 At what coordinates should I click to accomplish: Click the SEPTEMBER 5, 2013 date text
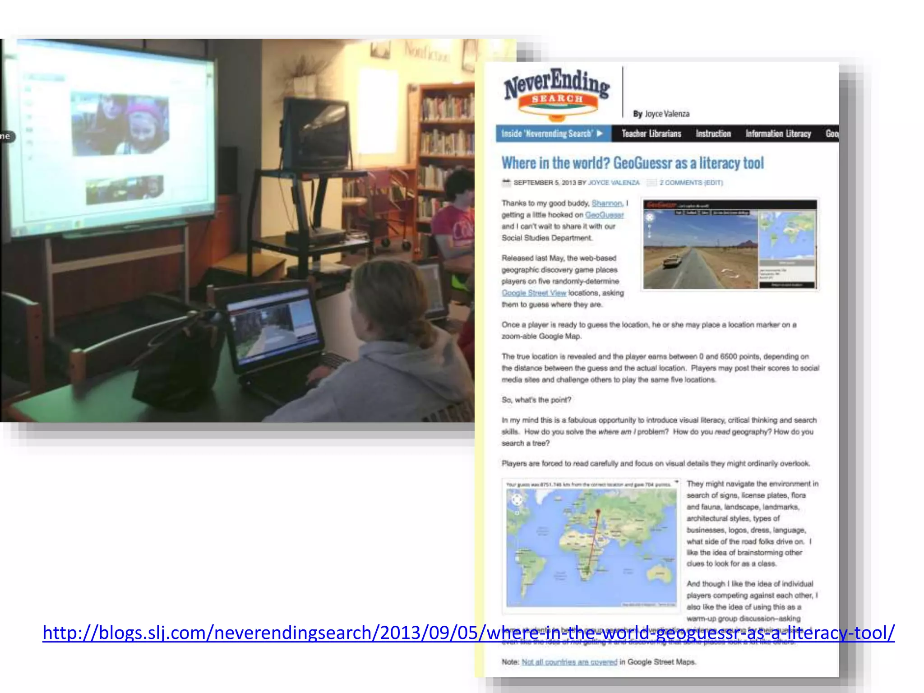[x=545, y=183]
